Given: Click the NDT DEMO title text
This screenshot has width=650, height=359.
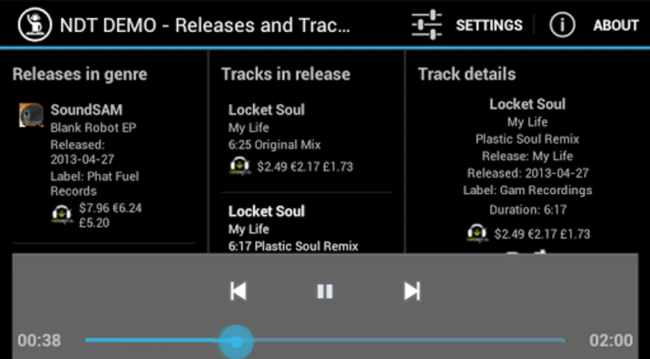Looking at the screenshot, I should click(x=205, y=25).
